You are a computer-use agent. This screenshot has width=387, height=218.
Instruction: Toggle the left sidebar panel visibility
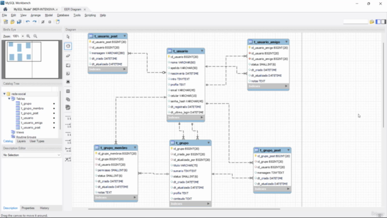(x=378, y=22)
